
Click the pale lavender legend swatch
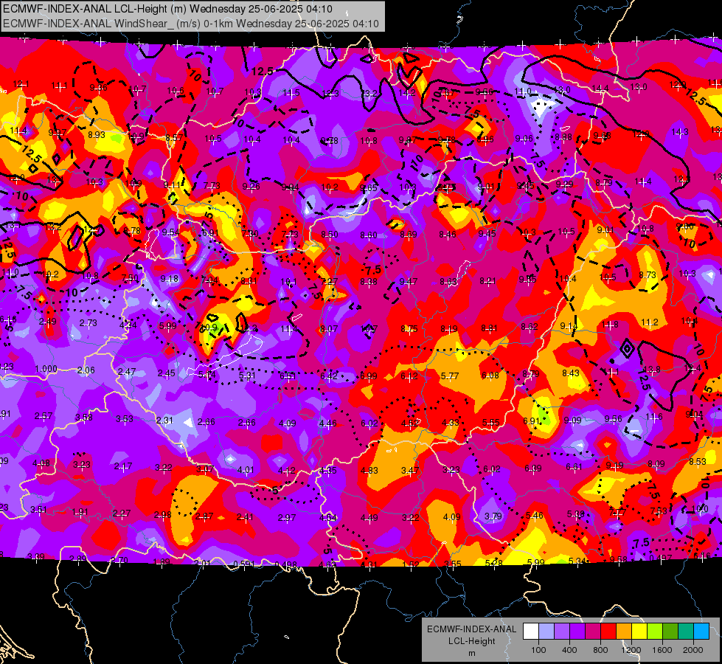click(546, 631)
